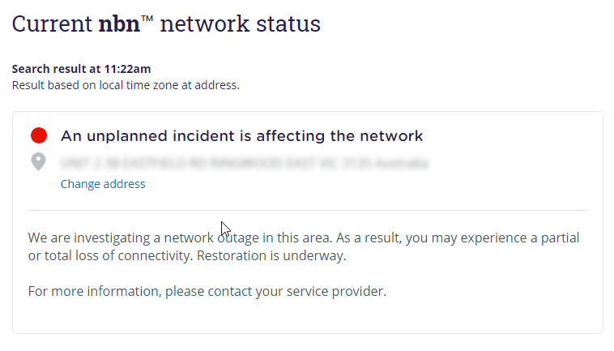Image resolution: width=614 pixels, height=351 pixels.
Task: Select the bold nbn word in title
Action: [119, 24]
